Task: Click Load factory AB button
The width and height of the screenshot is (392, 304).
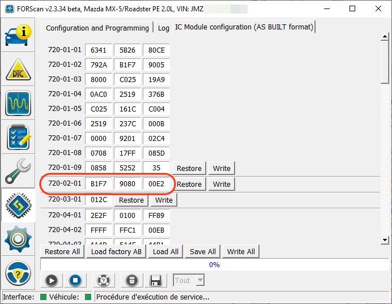Action: pyautogui.click(x=116, y=251)
